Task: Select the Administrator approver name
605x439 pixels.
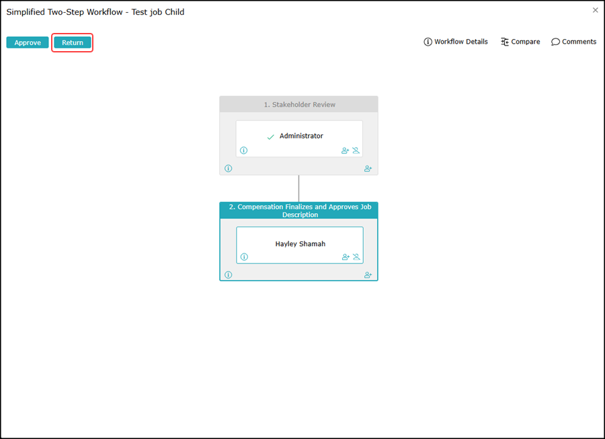Action: [301, 136]
